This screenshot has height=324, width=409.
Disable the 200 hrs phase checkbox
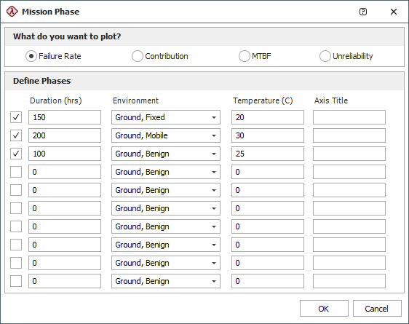16,135
